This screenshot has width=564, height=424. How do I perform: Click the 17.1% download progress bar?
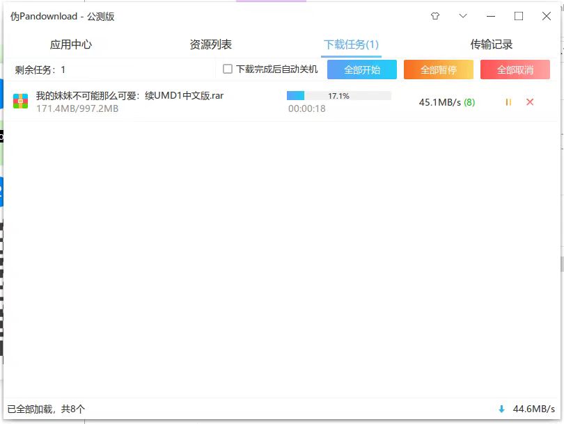pos(339,96)
